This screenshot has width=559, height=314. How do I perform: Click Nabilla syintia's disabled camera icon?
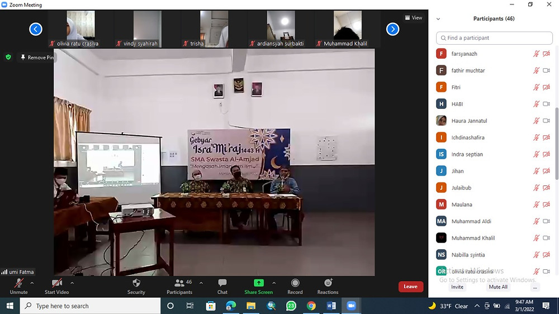(546, 255)
